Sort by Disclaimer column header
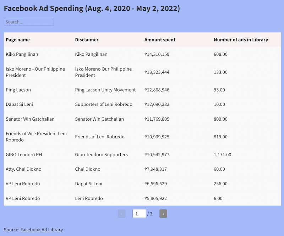Viewport: 284px width, 236px height. coord(87,40)
